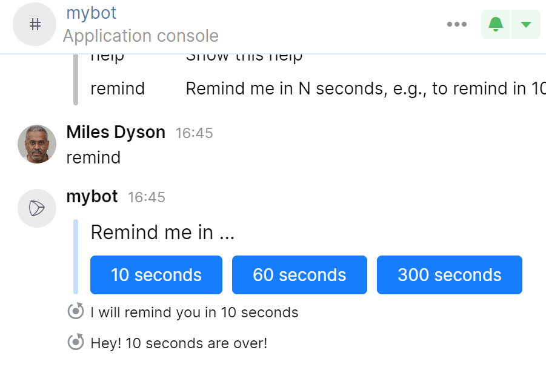Click the mybot avatar
The image size is (546, 373).
click(x=36, y=208)
